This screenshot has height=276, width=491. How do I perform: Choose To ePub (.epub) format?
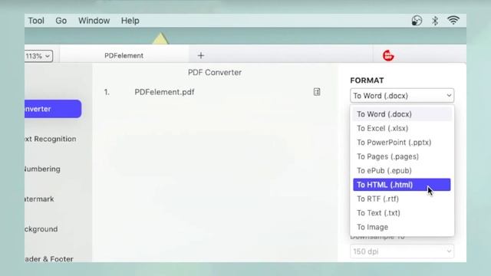click(x=402, y=170)
